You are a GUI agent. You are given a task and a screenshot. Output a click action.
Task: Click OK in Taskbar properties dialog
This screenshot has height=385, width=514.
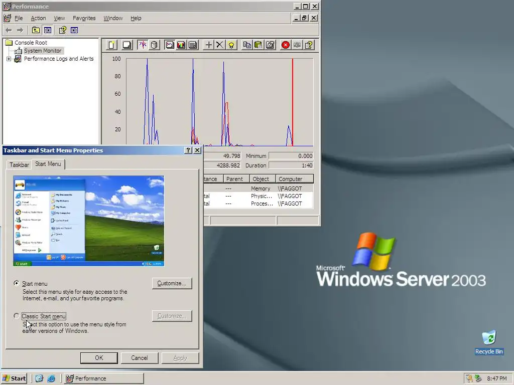[x=99, y=358]
